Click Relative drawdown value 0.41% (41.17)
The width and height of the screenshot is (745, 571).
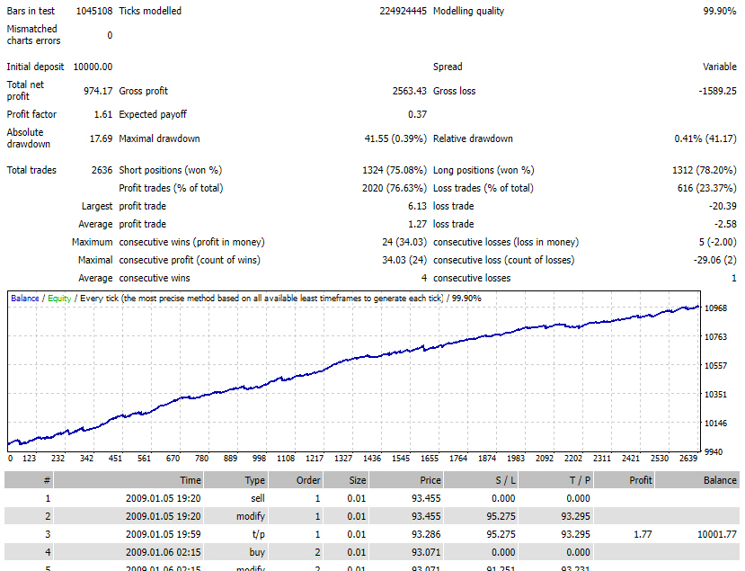coord(705,138)
